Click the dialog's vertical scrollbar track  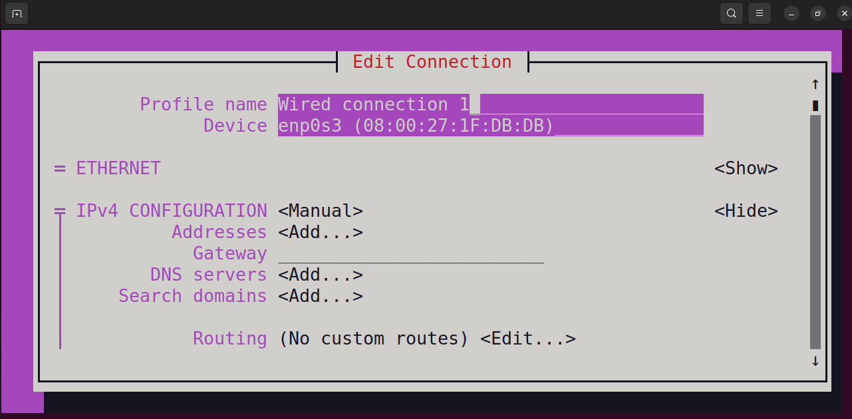coord(815,231)
